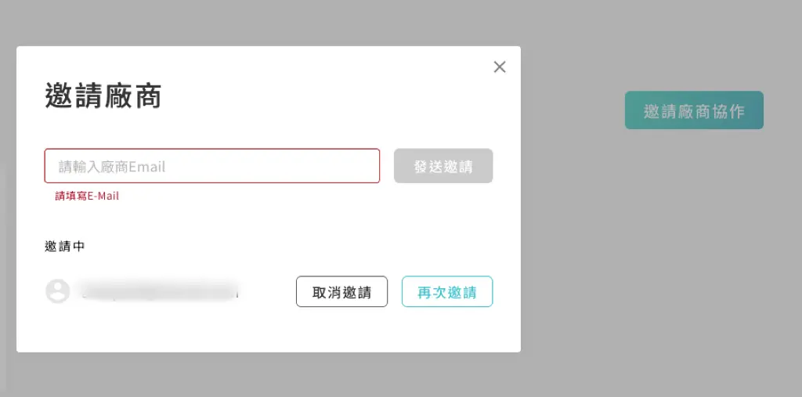This screenshot has height=397, width=802.
Task: Focus the 請輸入廠商Email input field
Action: click(211, 166)
